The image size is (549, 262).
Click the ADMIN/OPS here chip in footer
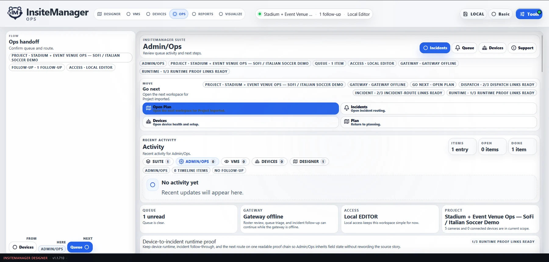[52, 249]
